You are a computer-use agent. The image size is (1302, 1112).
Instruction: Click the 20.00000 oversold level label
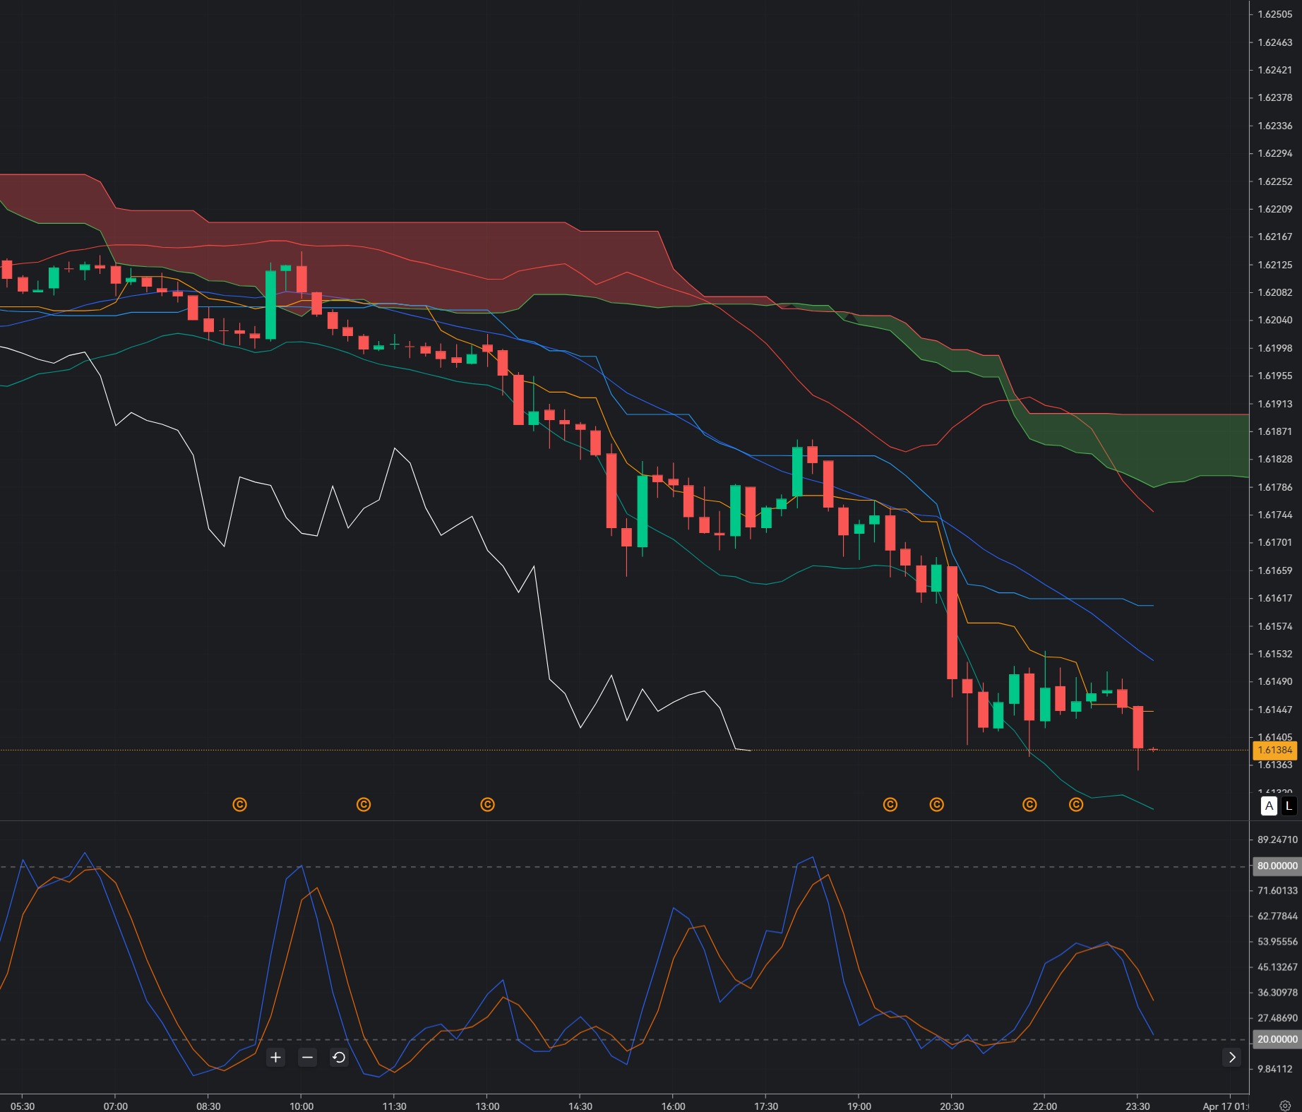1277,1039
